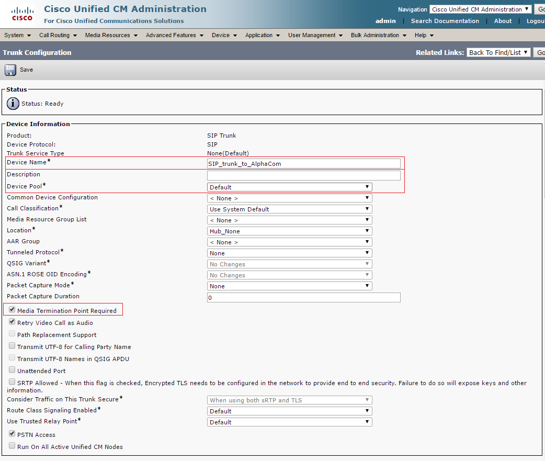Check the SRTP Allowed checkbox

[x=12, y=383]
